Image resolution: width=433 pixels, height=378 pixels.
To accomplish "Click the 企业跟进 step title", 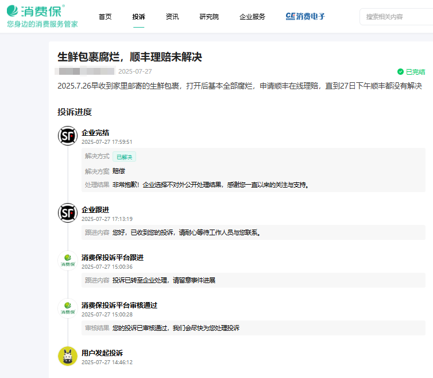I will coord(95,210).
